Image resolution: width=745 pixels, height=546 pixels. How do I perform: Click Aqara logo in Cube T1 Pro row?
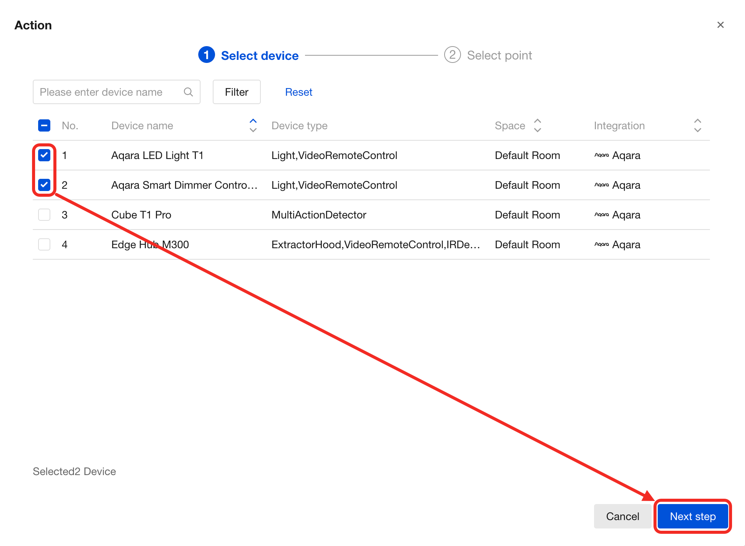pyautogui.click(x=602, y=215)
